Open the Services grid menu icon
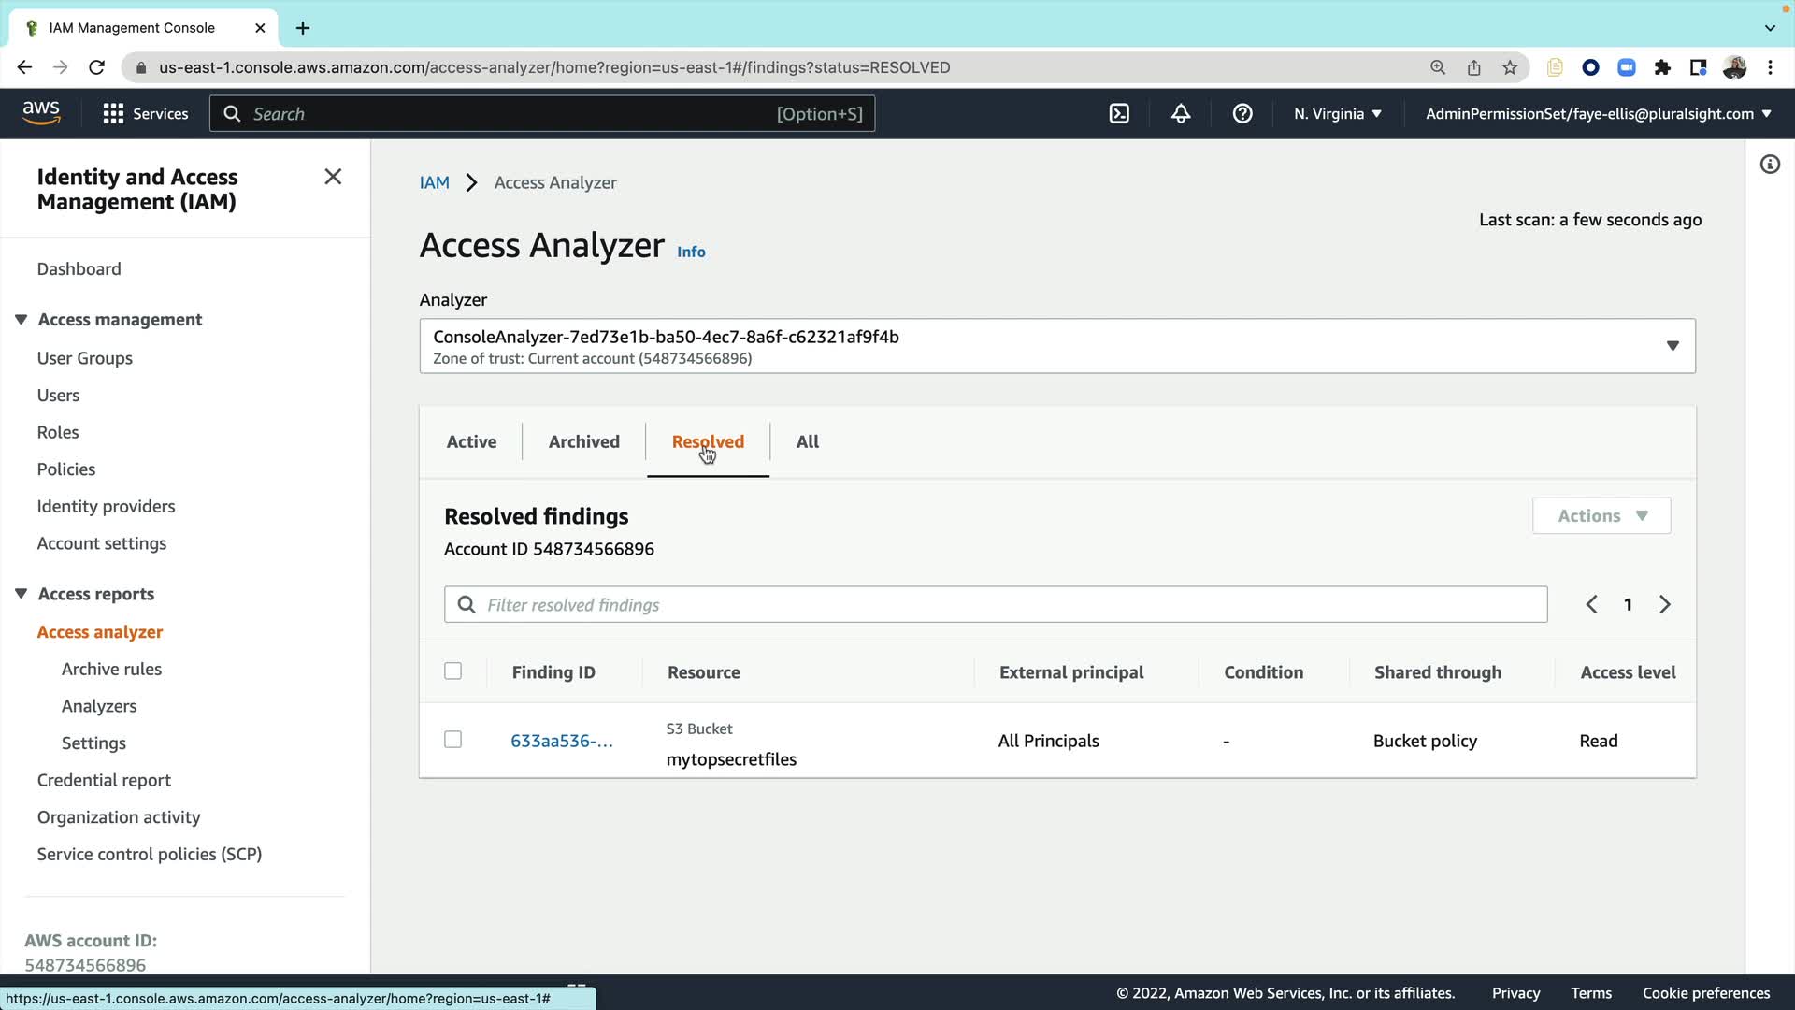This screenshot has width=1795, height=1010. tap(113, 114)
